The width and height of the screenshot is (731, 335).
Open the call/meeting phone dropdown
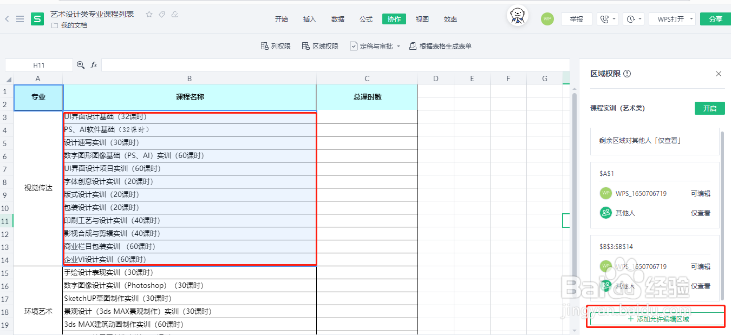tap(607, 19)
